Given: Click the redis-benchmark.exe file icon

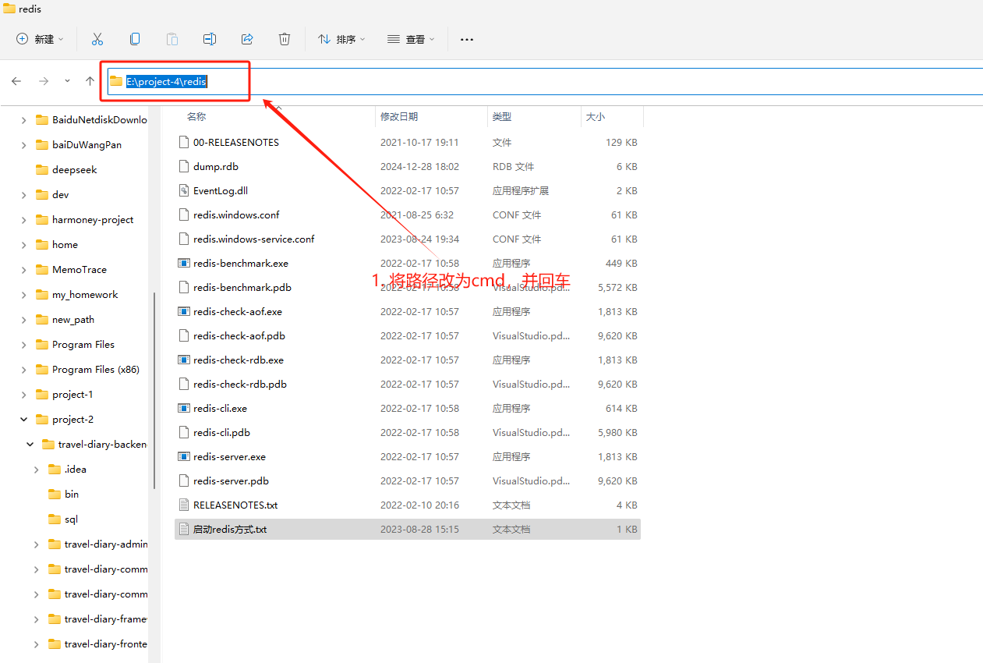Looking at the screenshot, I should [184, 263].
